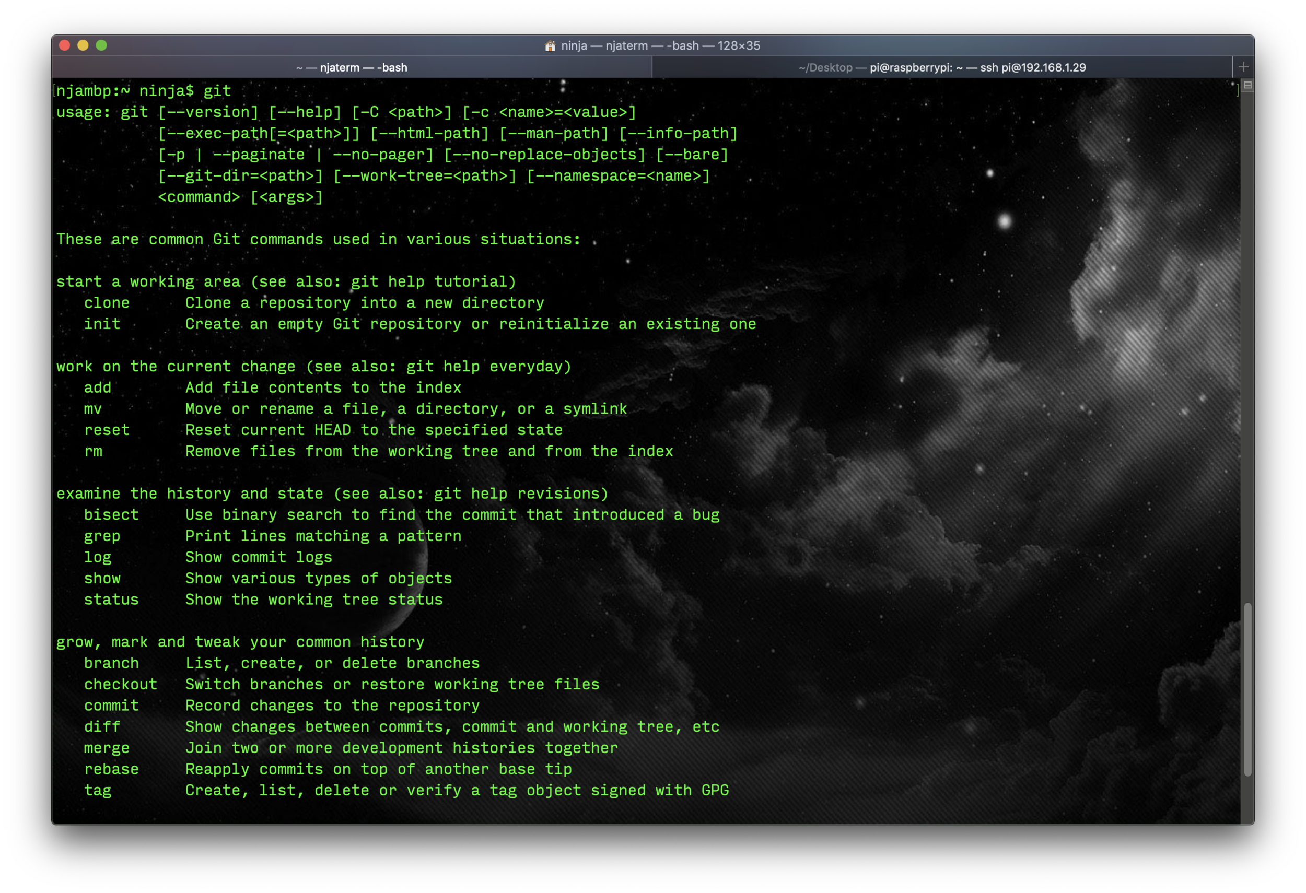Click the 'rebase' command name
The width and height of the screenshot is (1306, 893).
pyautogui.click(x=111, y=769)
